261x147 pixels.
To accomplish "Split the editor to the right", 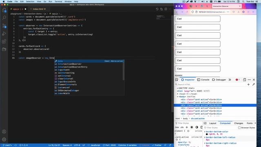I will (166, 9).
